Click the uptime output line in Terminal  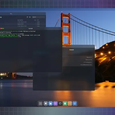pyautogui.click(x=20, y=35)
